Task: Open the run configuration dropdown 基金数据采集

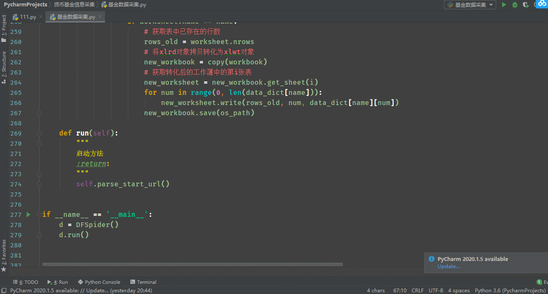Action: coord(470,5)
